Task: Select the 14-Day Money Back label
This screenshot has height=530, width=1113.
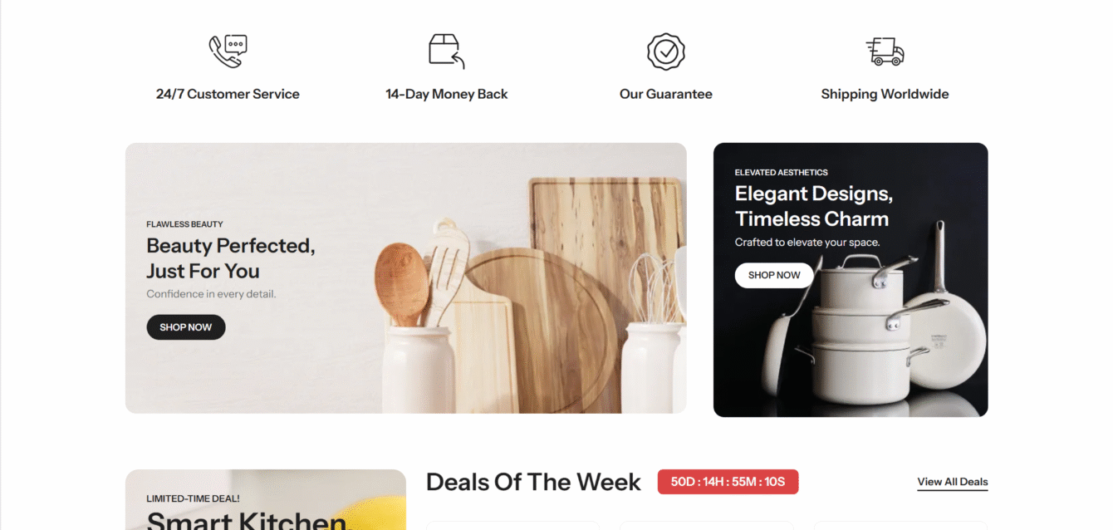Action: (x=446, y=94)
